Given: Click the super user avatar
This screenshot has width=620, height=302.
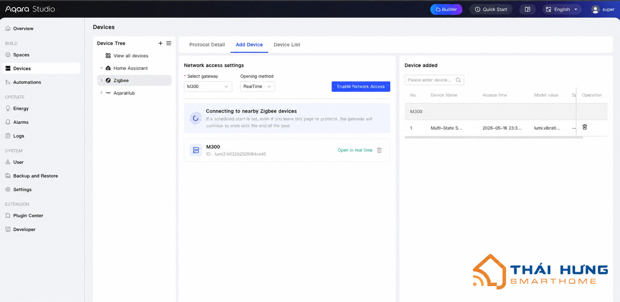Looking at the screenshot, I should (595, 9).
